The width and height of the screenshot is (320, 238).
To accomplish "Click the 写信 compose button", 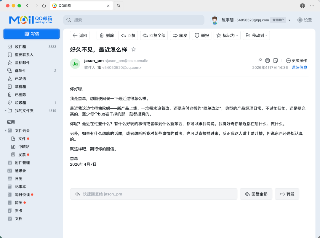I will [x=31, y=34].
